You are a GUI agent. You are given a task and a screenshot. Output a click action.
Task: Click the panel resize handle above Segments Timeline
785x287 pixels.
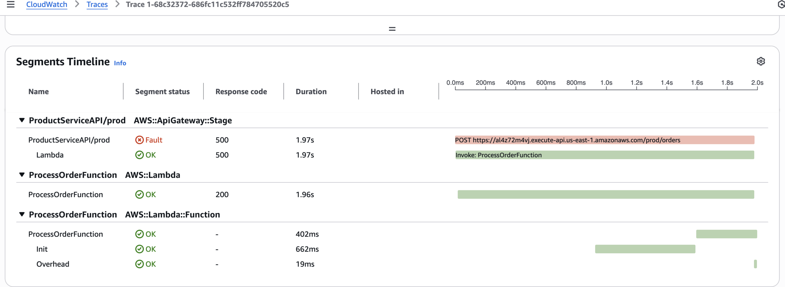392,29
